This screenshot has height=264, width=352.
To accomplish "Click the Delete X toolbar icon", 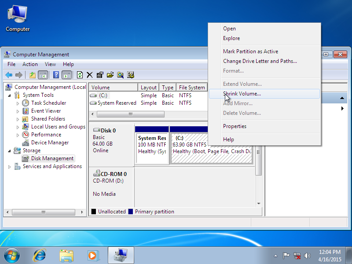I will coord(90,75).
